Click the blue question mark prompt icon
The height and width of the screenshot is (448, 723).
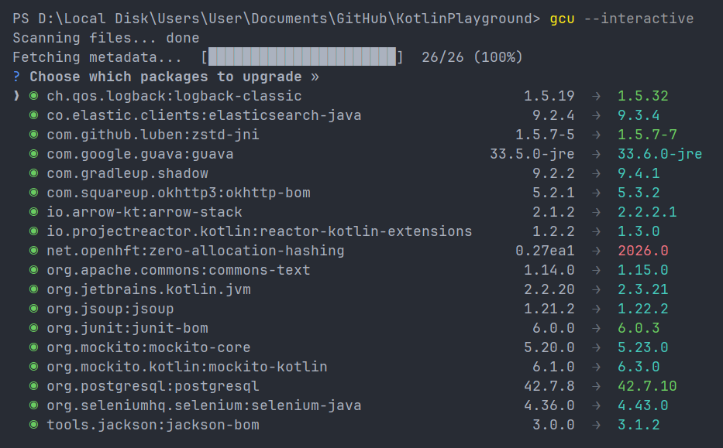(x=16, y=77)
